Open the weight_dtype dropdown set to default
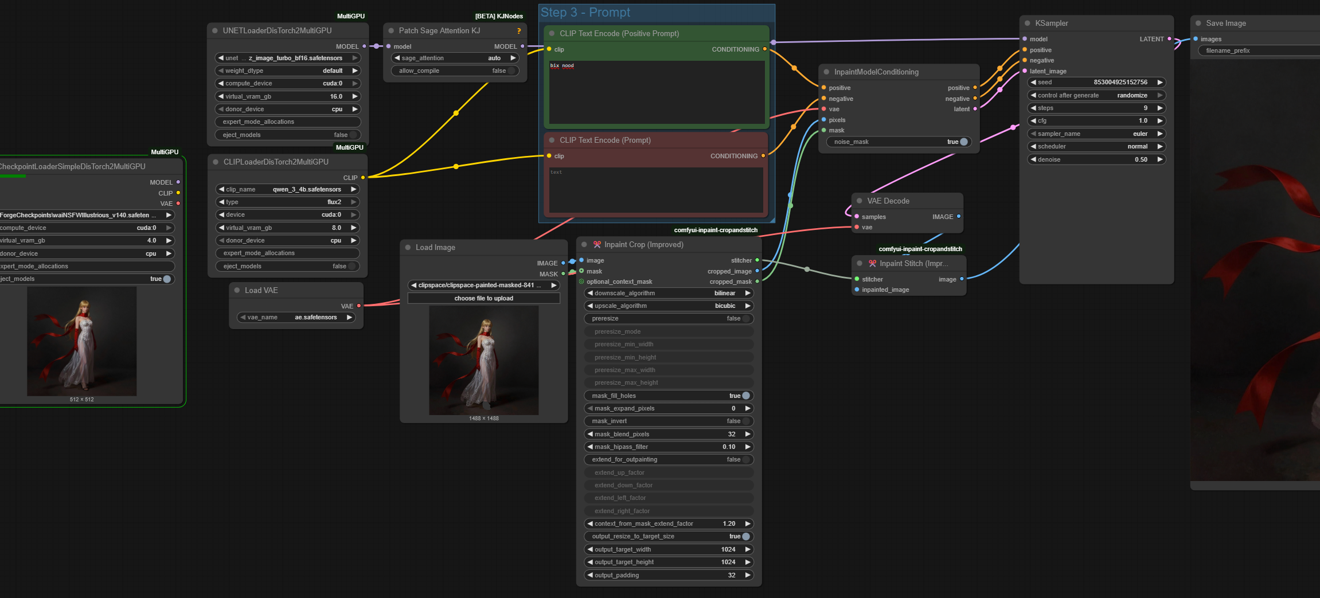The image size is (1320, 598). click(288, 71)
